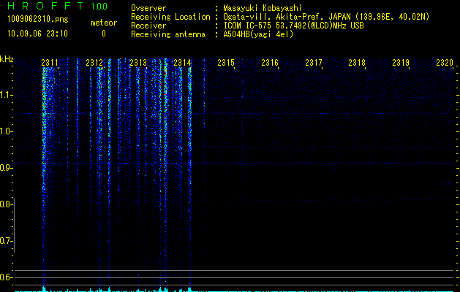
Task: Click the Receiver label
Action: pyautogui.click(x=148, y=26)
